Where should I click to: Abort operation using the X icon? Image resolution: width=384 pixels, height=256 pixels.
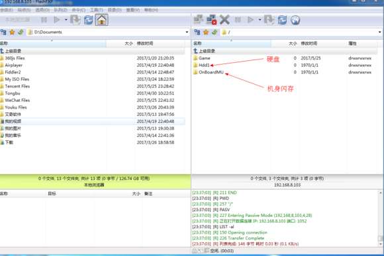224,20
